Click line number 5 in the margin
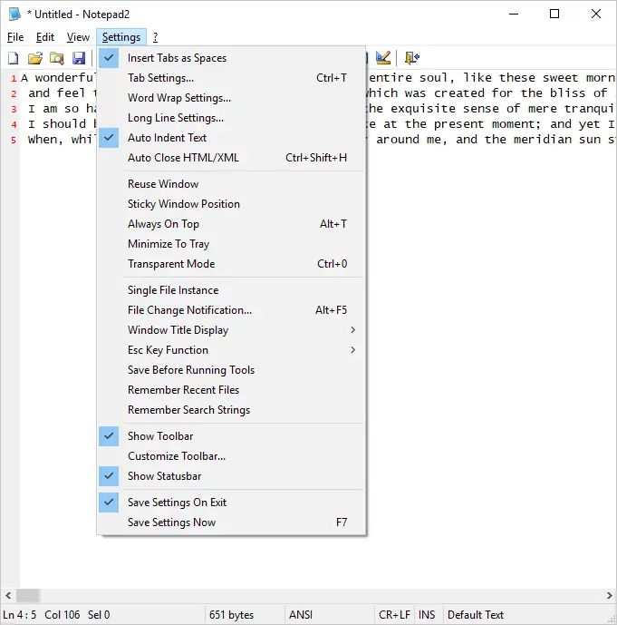Viewport: 617px width, 625px height. (14, 140)
